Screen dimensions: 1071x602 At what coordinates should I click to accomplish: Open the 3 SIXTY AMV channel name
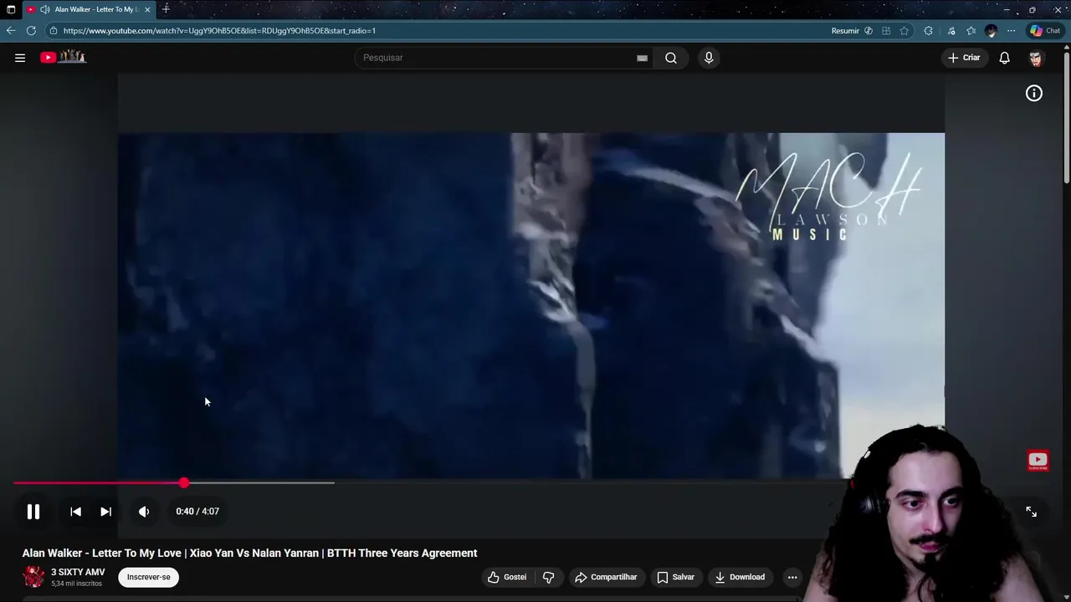point(78,572)
